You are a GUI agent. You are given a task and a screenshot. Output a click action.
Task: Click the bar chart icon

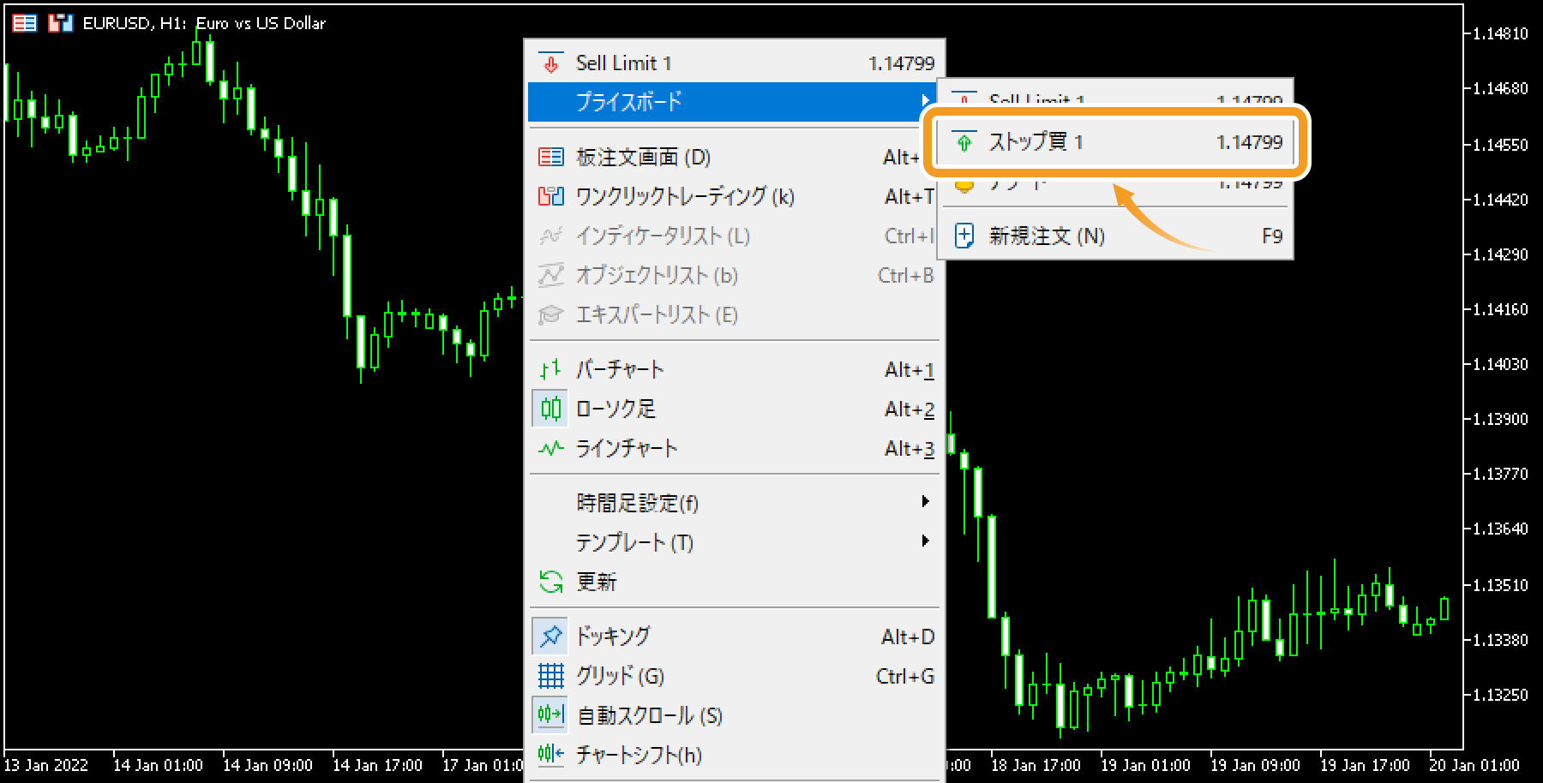point(551,369)
